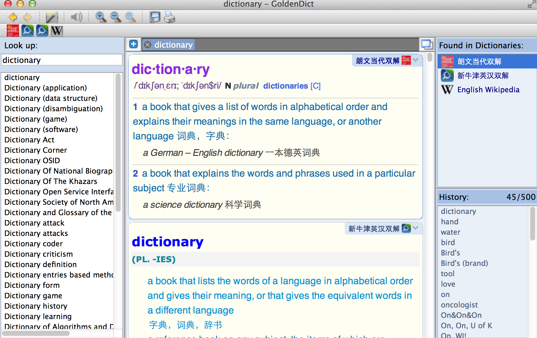This screenshot has height=338, width=537.
Task: Select 'Dictionary Of The Khazars' entry
Action: point(51,182)
